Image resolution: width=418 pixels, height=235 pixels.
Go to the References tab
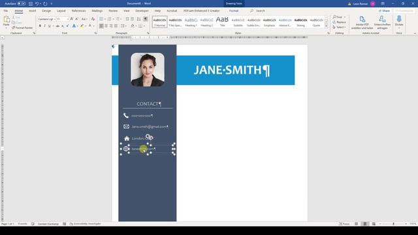pos(78,10)
